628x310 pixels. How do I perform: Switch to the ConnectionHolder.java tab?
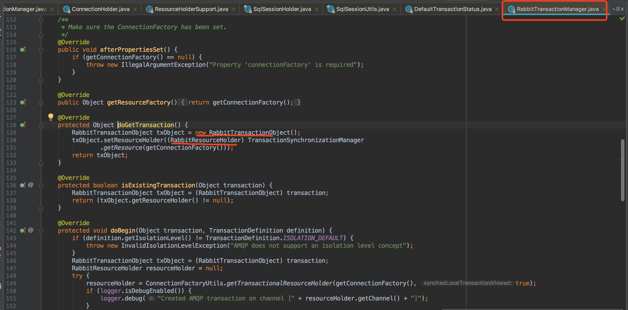[x=101, y=9]
